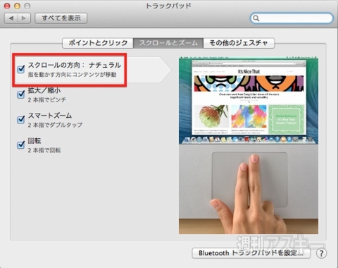Click the search field in the toolbar

click(x=292, y=18)
